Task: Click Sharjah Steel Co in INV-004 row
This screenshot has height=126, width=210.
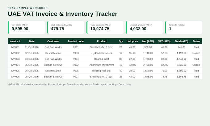Action: pos(53,65)
